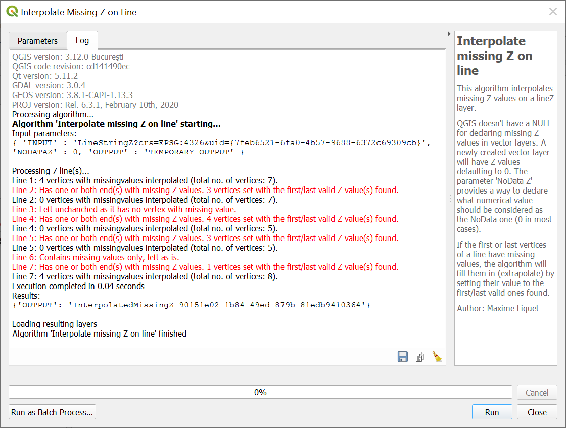The image size is (566, 428).
Task: Click 'Loading resulting layers' line
Action: click(55, 324)
